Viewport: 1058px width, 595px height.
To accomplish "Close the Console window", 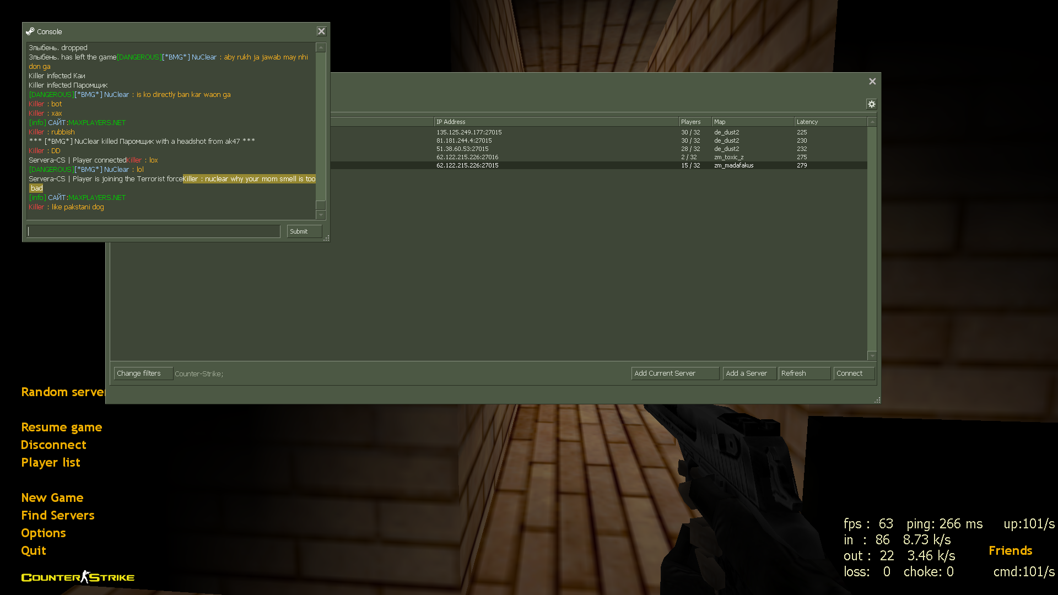I will pyautogui.click(x=321, y=31).
